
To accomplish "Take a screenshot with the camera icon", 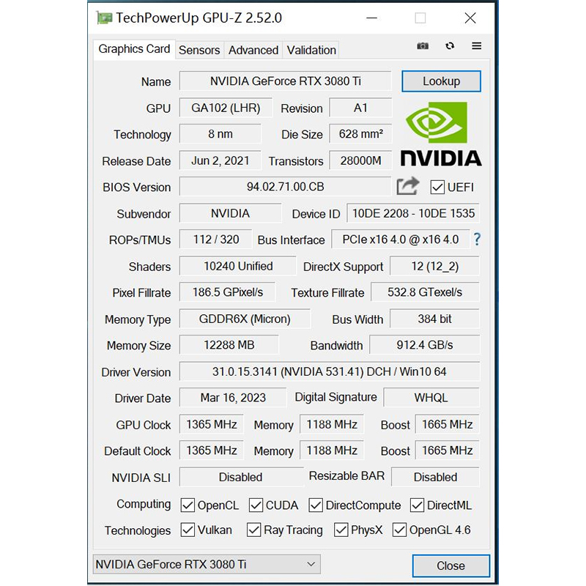I will point(423,46).
